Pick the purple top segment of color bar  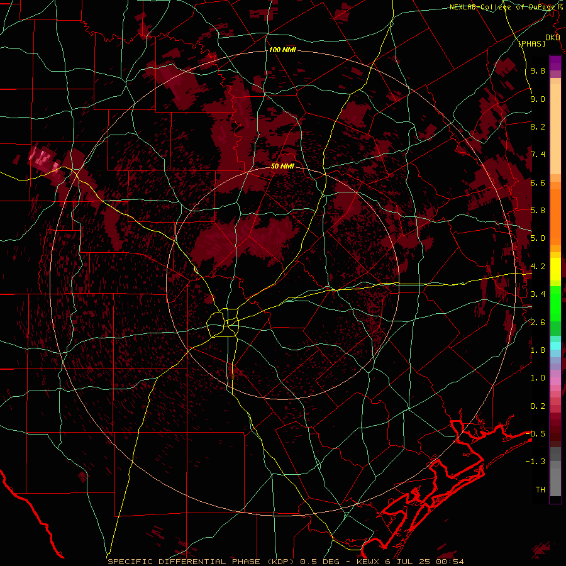click(x=555, y=63)
